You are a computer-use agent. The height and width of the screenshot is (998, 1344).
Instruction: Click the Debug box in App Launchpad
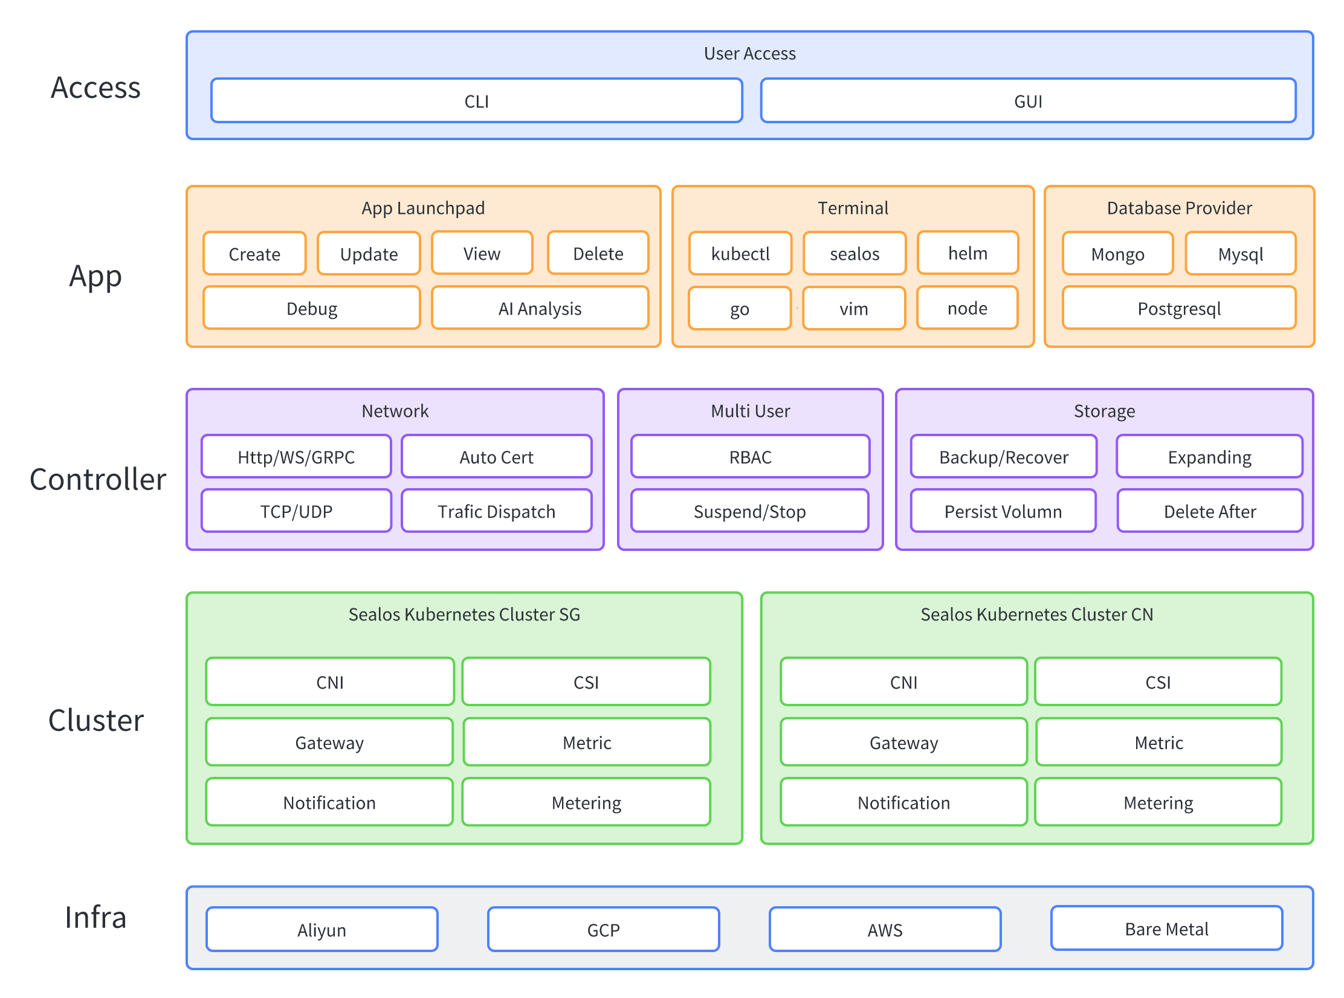[x=312, y=308]
